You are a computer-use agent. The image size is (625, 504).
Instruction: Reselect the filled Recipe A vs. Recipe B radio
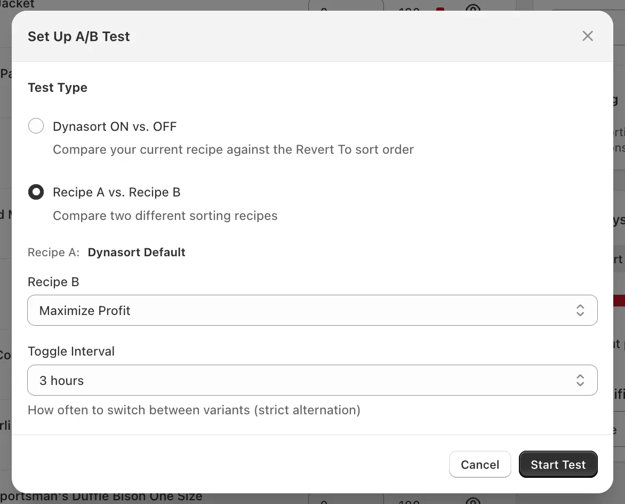pyautogui.click(x=36, y=192)
